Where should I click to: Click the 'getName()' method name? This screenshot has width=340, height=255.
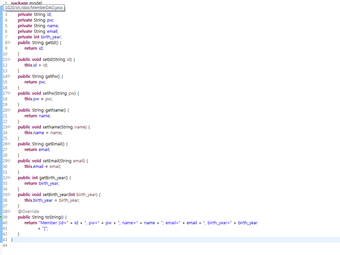click(56, 110)
